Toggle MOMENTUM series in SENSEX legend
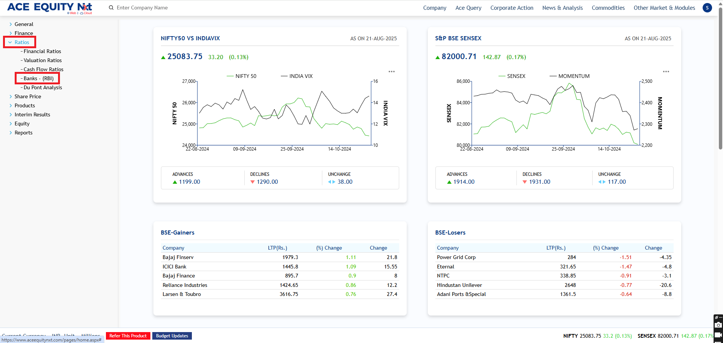Viewport: 723px width, 343px height. click(x=570, y=76)
